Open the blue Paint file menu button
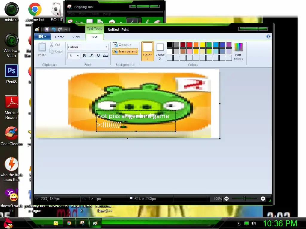Screen dimensions: 306x229 (x=42, y=37)
